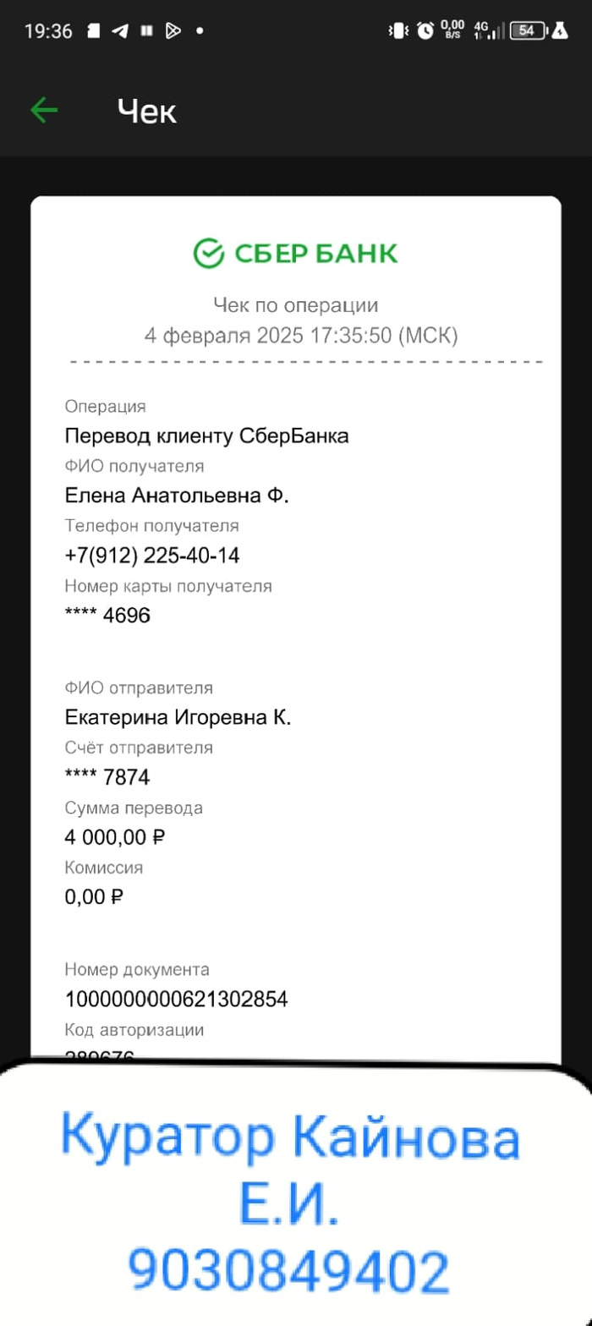Viewport: 592px width, 1326px height.
Task: Tap the alarm clock status icon
Action: tap(425, 31)
